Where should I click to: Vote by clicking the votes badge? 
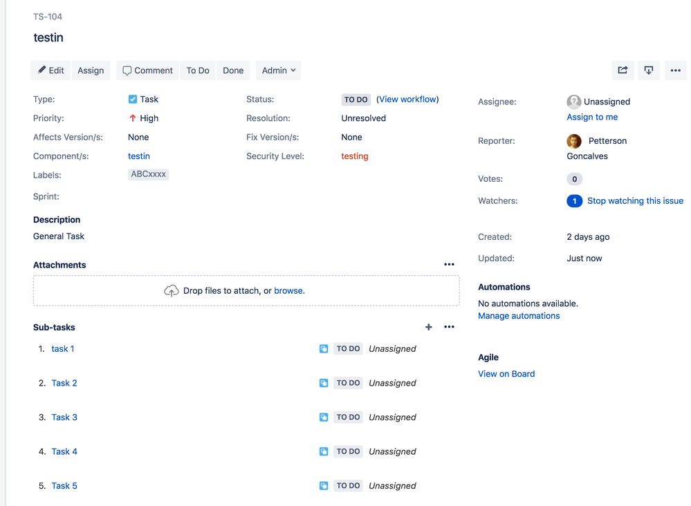(x=573, y=178)
